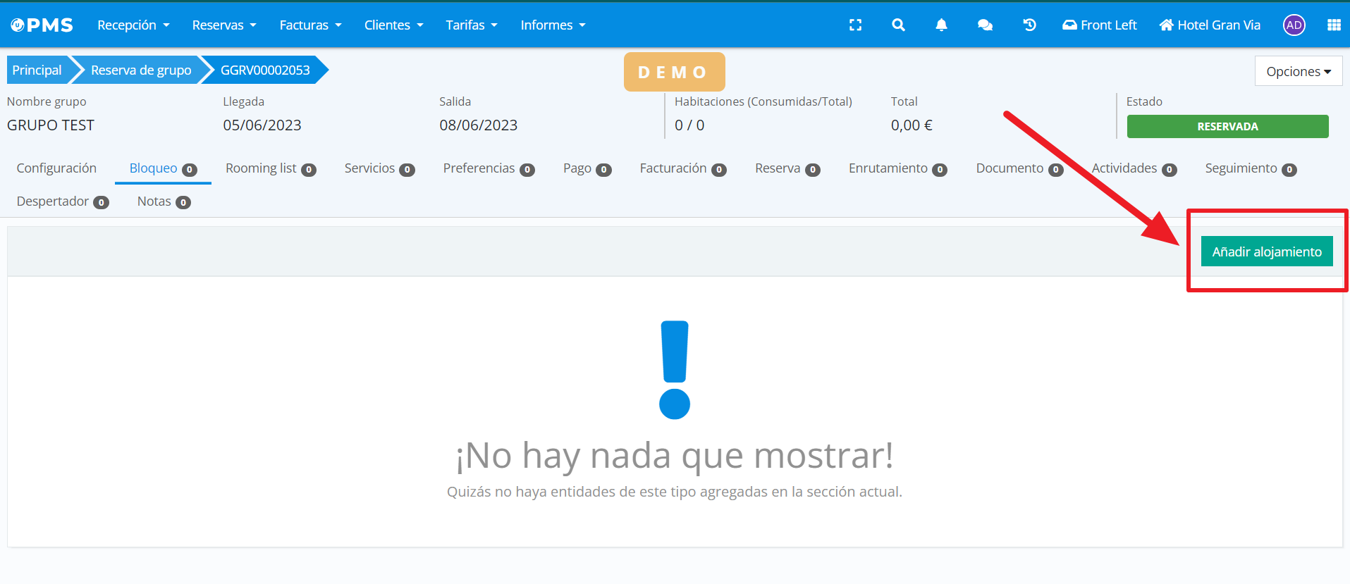Screen dimensions: 1350x584
Task: Click the RESERVADA status button
Action: 1227,127
